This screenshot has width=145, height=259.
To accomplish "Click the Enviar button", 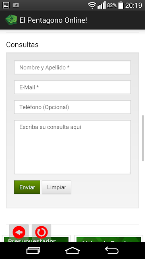I will pos(27,187).
